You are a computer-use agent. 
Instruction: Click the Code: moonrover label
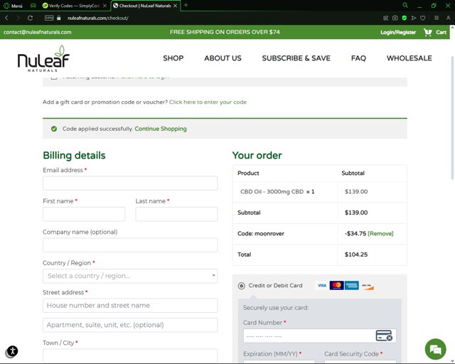(x=261, y=234)
